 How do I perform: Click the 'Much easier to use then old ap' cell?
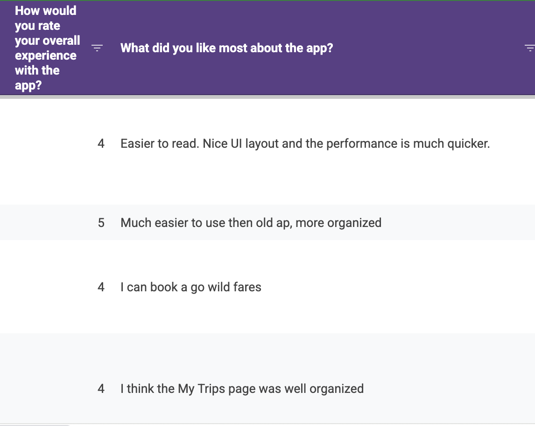[251, 223]
